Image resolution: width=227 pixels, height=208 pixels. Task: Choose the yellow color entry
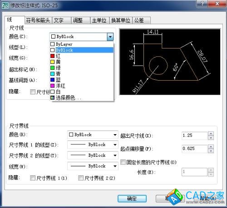[x=82, y=62]
